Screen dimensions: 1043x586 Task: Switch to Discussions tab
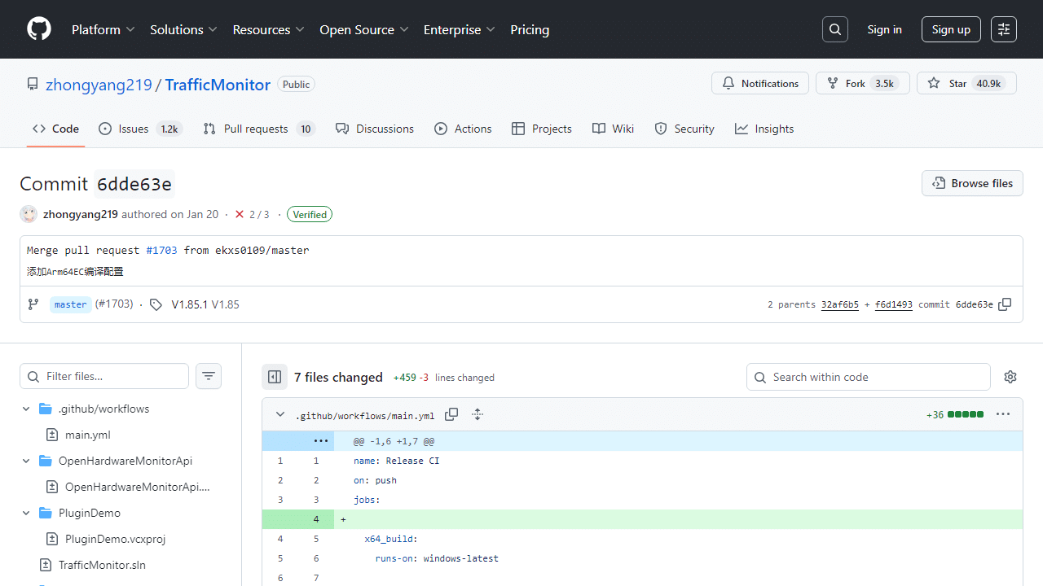pyautogui.click(x=375, y=129)
